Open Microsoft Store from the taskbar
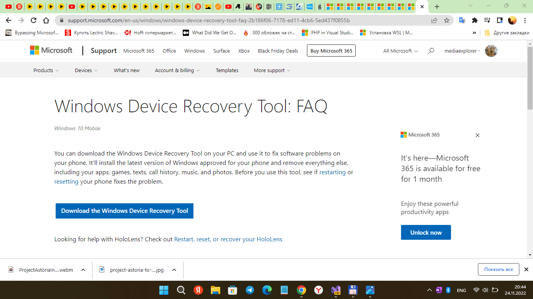533x299 pixels. (233, 290)
